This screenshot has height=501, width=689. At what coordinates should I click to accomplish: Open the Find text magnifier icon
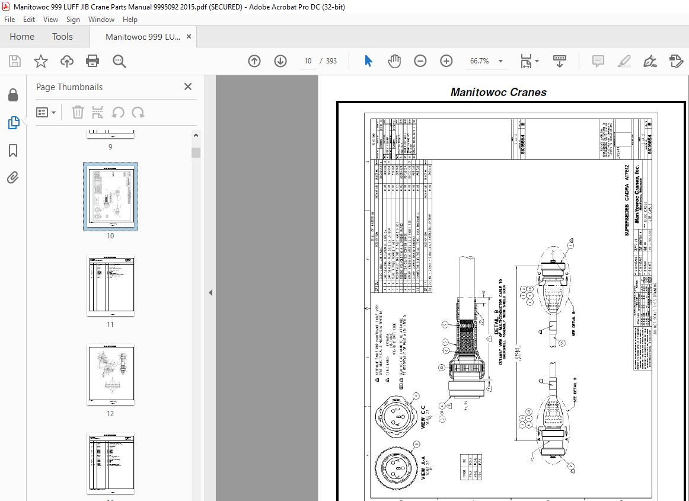[119, 61]
